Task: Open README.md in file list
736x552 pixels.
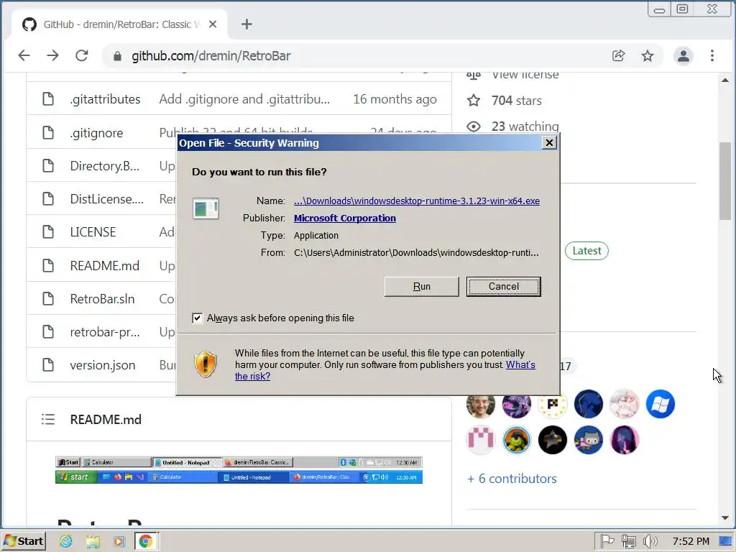Action: click(x=105, y=266)
